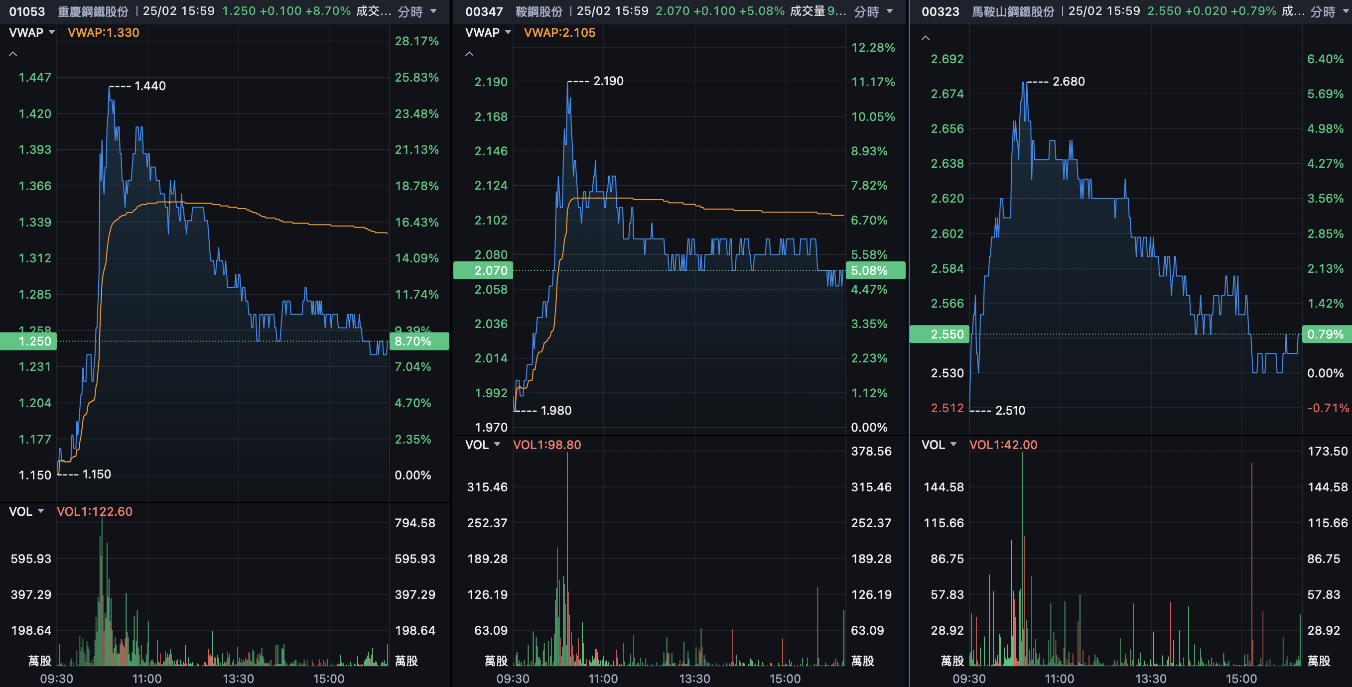Click green 0.79% change tag on 00323
The height and width of the screenshot is (687, 1352).
click(x=1326, y=334)
